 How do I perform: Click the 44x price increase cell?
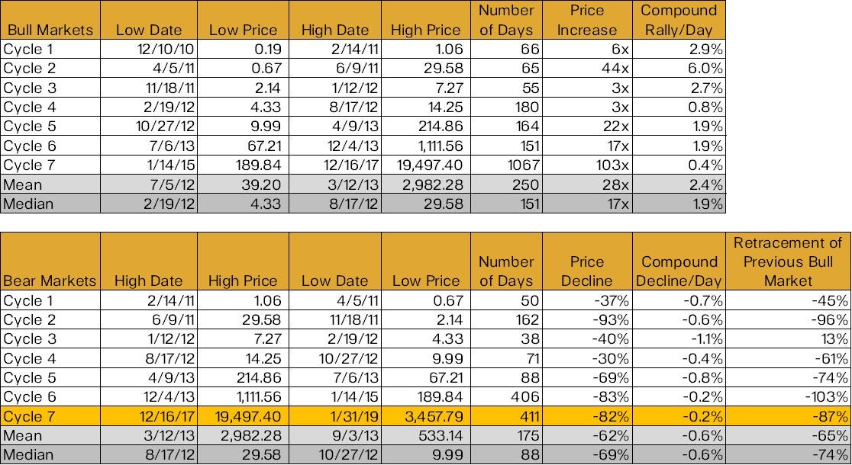tap(587, 69)
